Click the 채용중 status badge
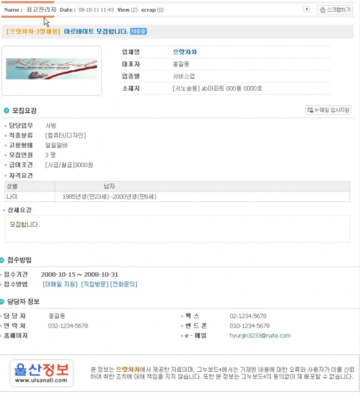Image resolution: width=360 pixels, height=395 pixels. 138,32
